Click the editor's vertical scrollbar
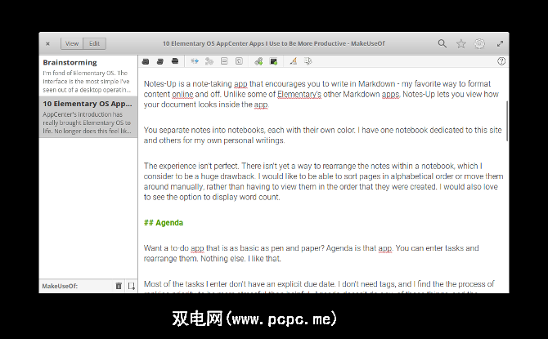The width and height of the screenshot is (548, 339). (507, 121)
